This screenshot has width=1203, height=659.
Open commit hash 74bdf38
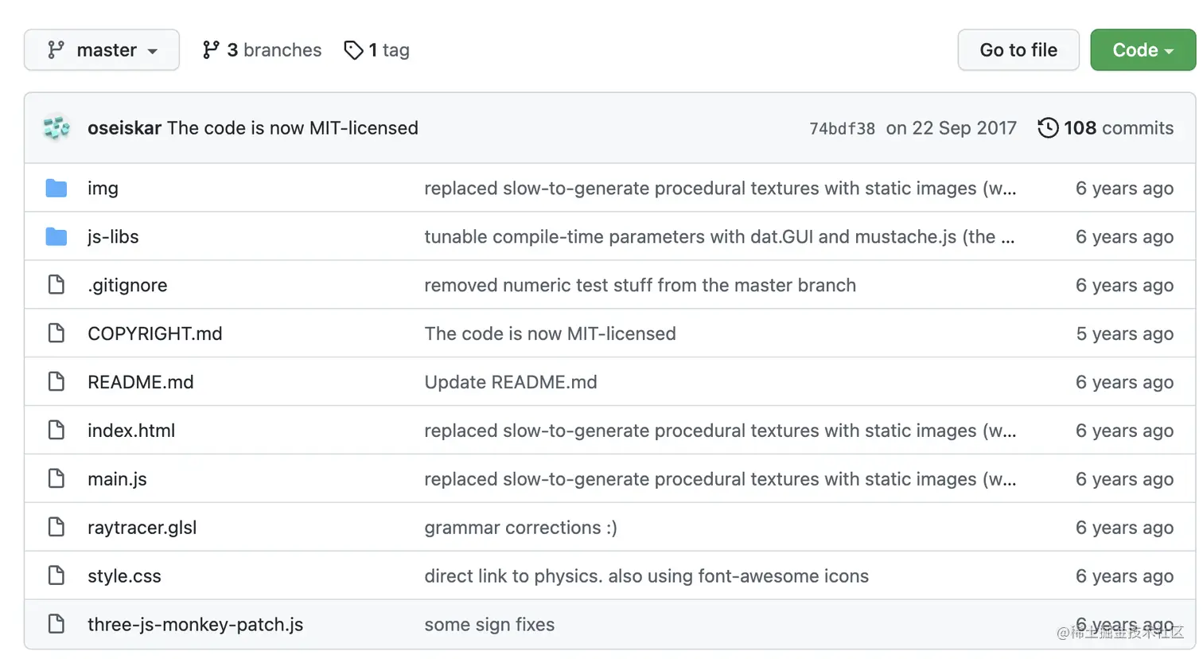(842, 129)
